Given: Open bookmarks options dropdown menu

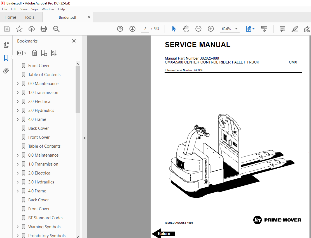Looking at the screenshot, I should (22, 53).
